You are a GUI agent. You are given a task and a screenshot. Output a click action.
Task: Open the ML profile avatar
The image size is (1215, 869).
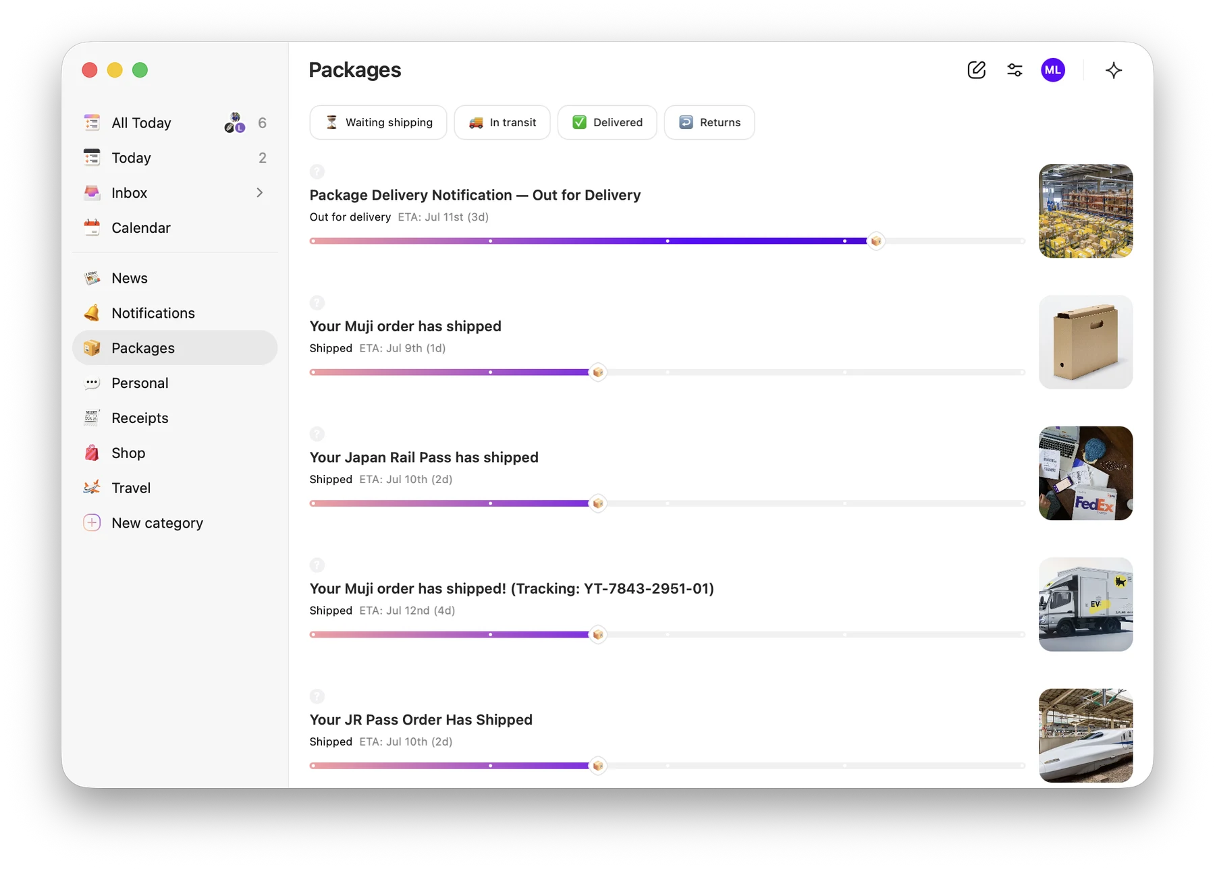click(x=1052, y=70)
